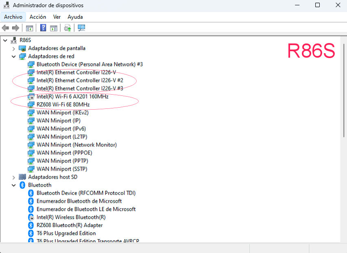The width and height of the screenshot is (347, 253).
Task: Click the vertical scrollbar thumb
Action: (344, 91)
